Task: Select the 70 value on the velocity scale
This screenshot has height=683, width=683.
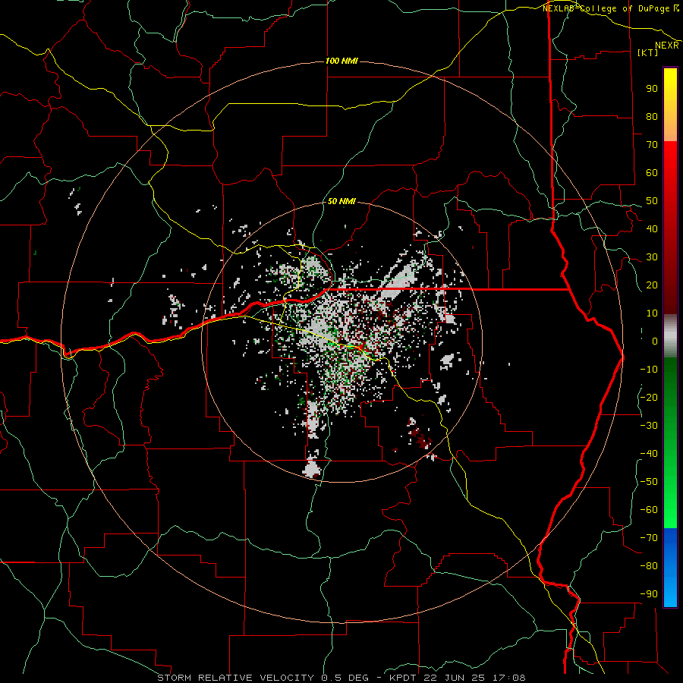Action: pyautogui.click(x=652, y=145)
